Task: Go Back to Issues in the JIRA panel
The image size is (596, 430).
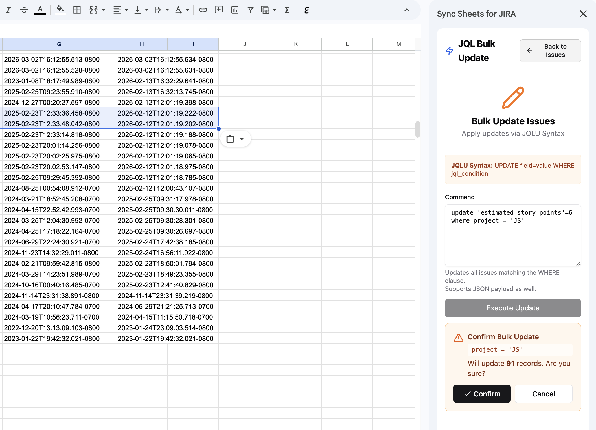Action: 550,51
